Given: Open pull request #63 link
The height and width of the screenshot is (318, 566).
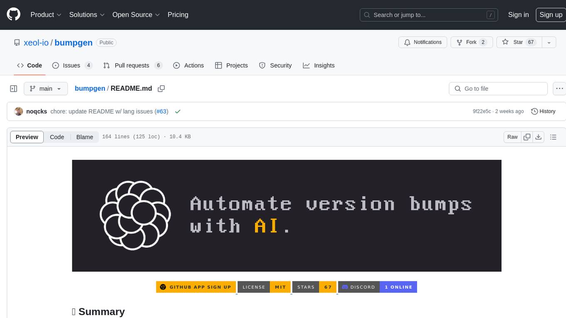Looking at the screenshot, I should 161,112.
